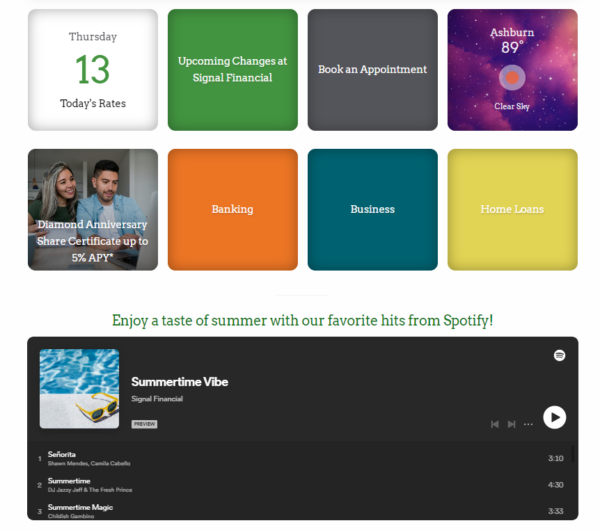Click the Enjoy a taste of summer heading
Viewport: 600px width, 530px height.
[x=302, y=321]
